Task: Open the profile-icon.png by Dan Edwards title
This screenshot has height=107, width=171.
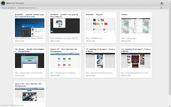Action: pyautogui.click(x=64, y=16)
